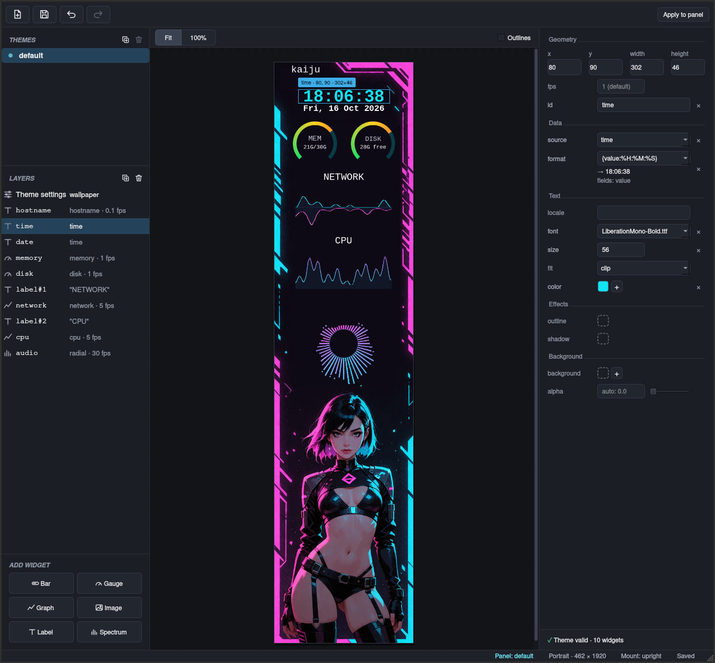Open the fit clip dropdown
Image resolution: width=715 pixels, height=663 pixels.
click(x=643, y=268)
